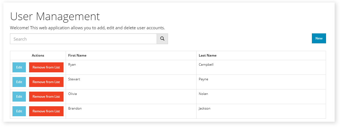Click the 'Jackson' last name cell
346x130 pixels.
[205, 108]
